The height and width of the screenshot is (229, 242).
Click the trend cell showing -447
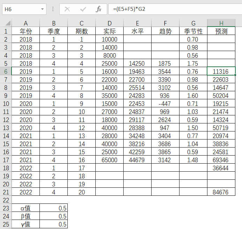click(x=165, y=103)
